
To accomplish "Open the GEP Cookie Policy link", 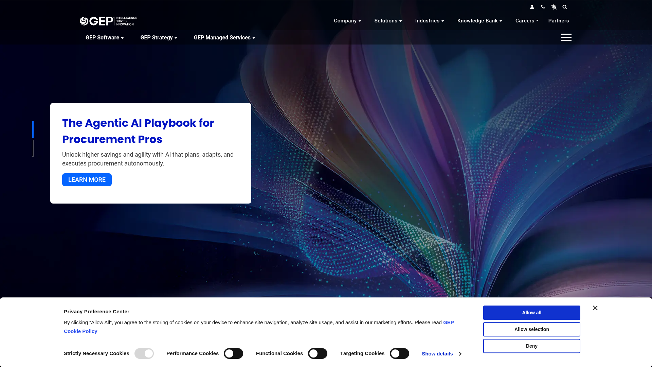I will coord(80,331).
